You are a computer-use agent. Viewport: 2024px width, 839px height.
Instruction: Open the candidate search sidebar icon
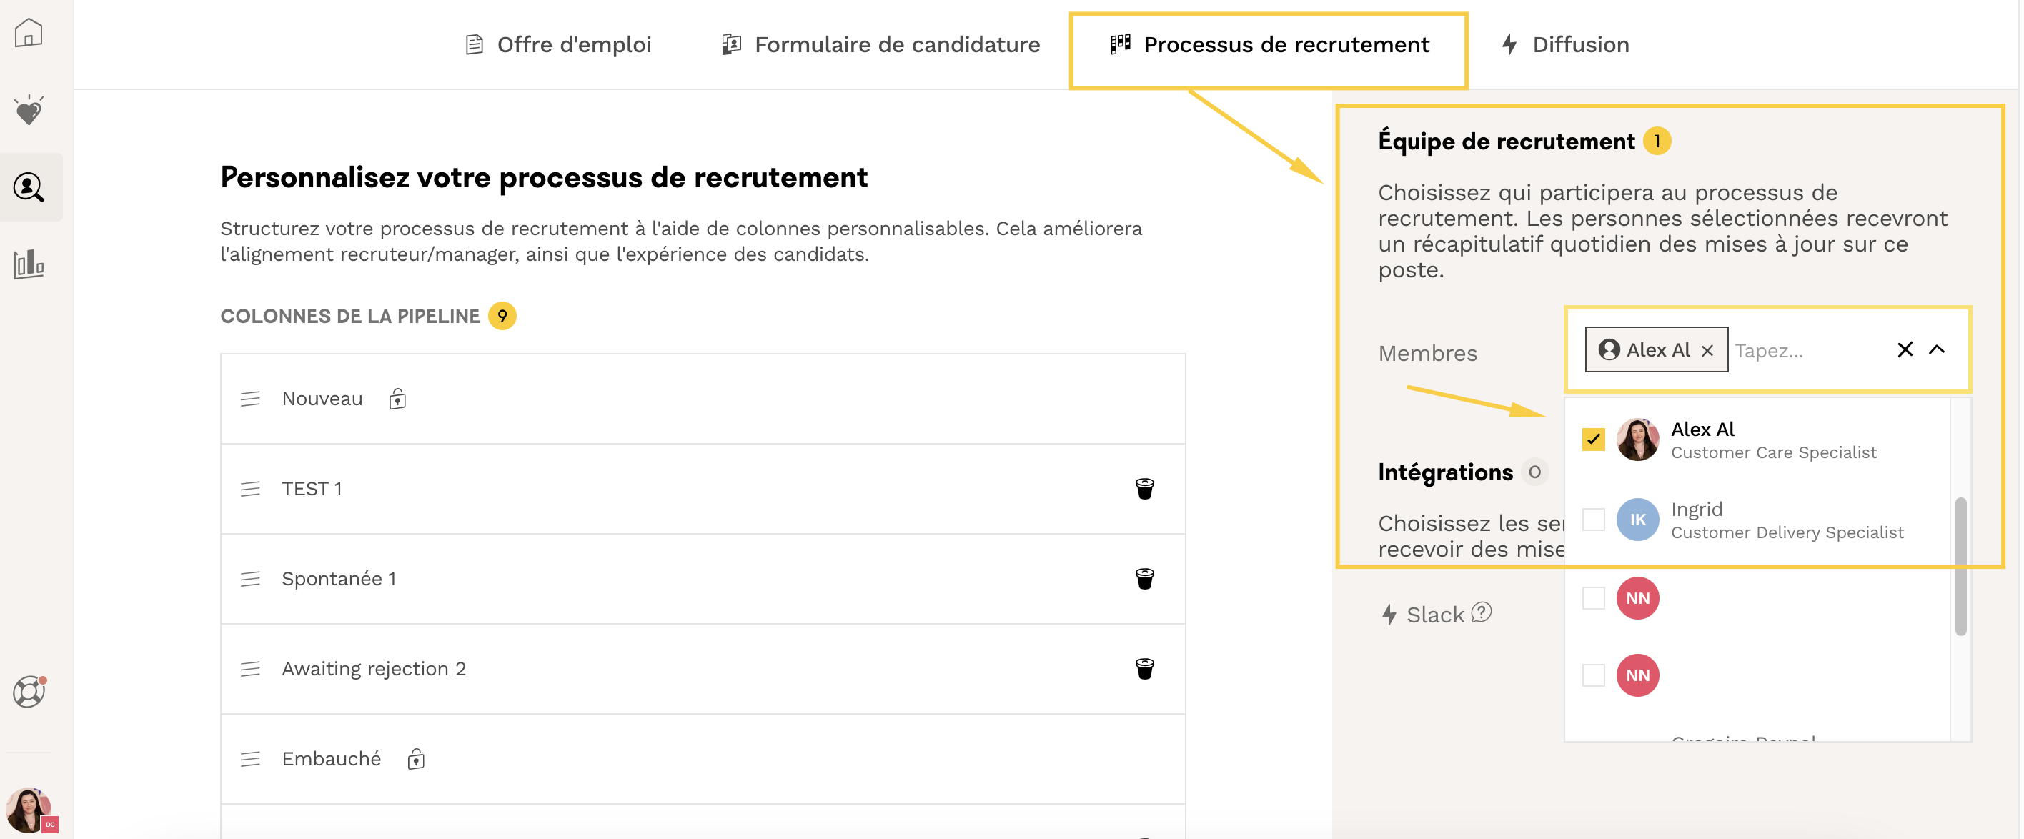pos(29,187)
